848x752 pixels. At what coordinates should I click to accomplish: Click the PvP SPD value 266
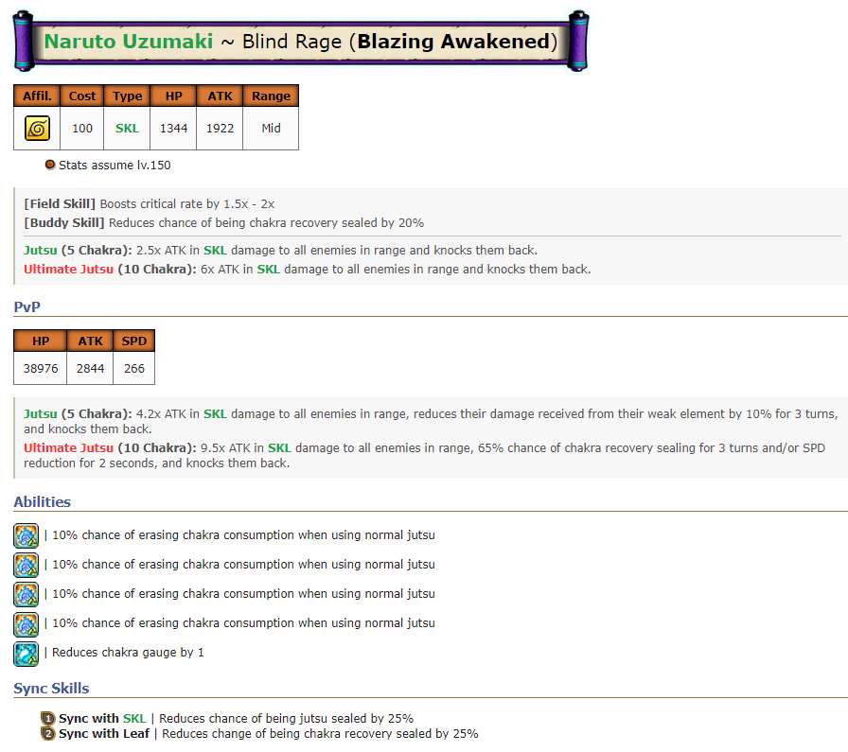[134, 369]
